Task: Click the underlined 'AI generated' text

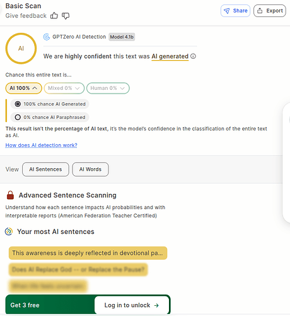Action: (170, 56)
